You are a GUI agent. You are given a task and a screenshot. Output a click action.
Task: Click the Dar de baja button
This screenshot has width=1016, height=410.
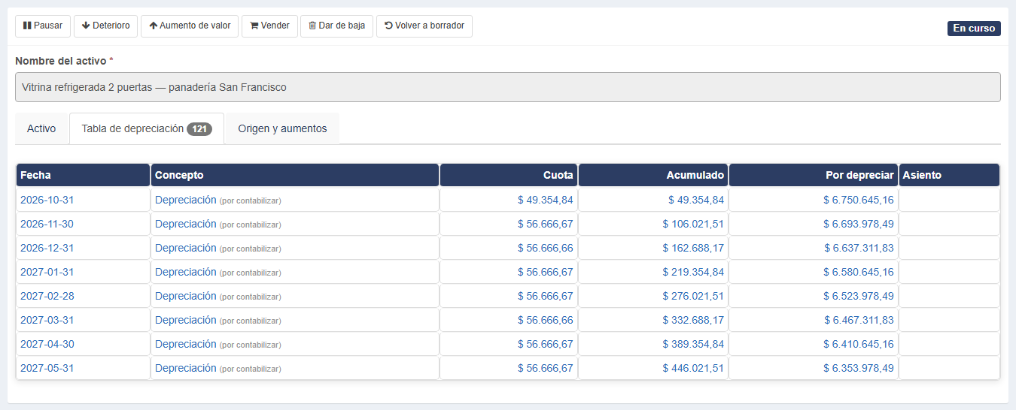point(336,26)
